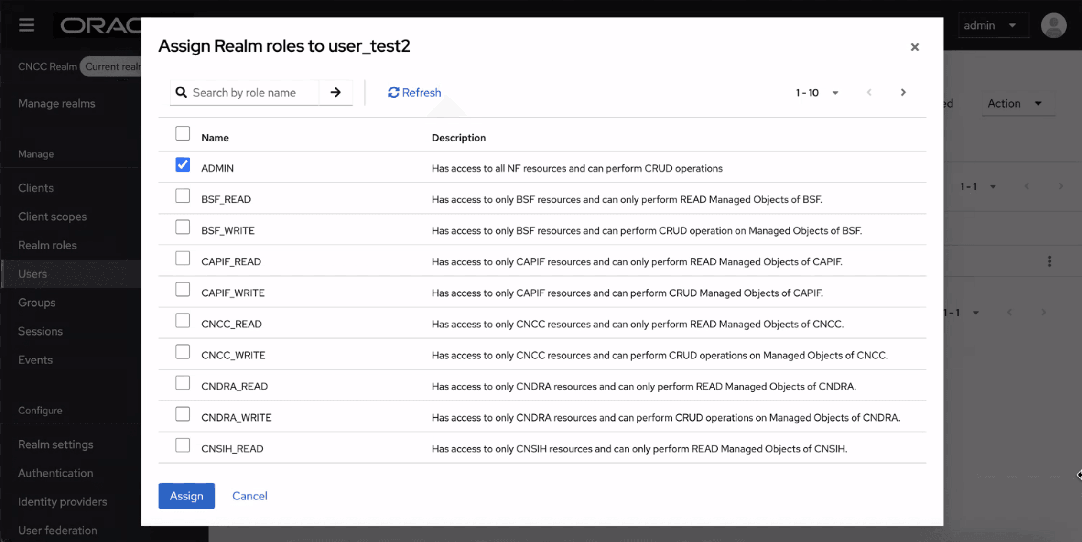The height and width of the screenshot is (542, 1082).
Task: Check the CNCC_WRITE role checkbox
Action: coord(183,352)
